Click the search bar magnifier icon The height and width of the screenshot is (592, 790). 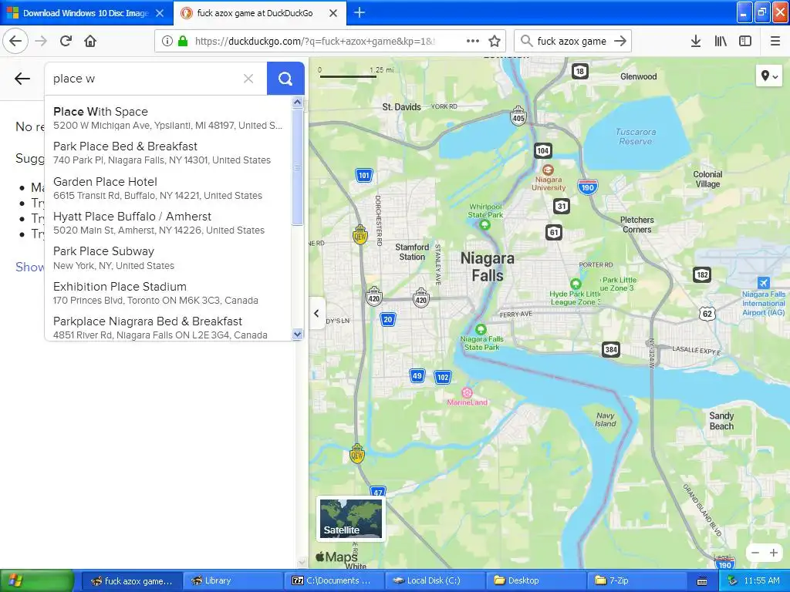[526, 41]
